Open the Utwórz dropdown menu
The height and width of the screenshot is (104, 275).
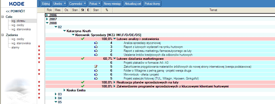coord(60,4)
